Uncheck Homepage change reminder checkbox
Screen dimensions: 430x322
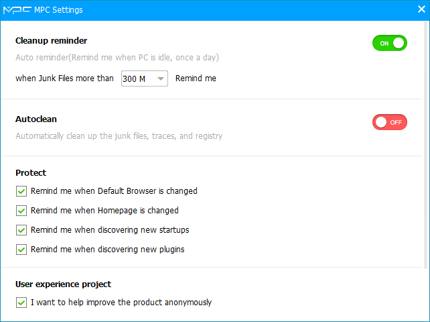[x=21, y=211]
